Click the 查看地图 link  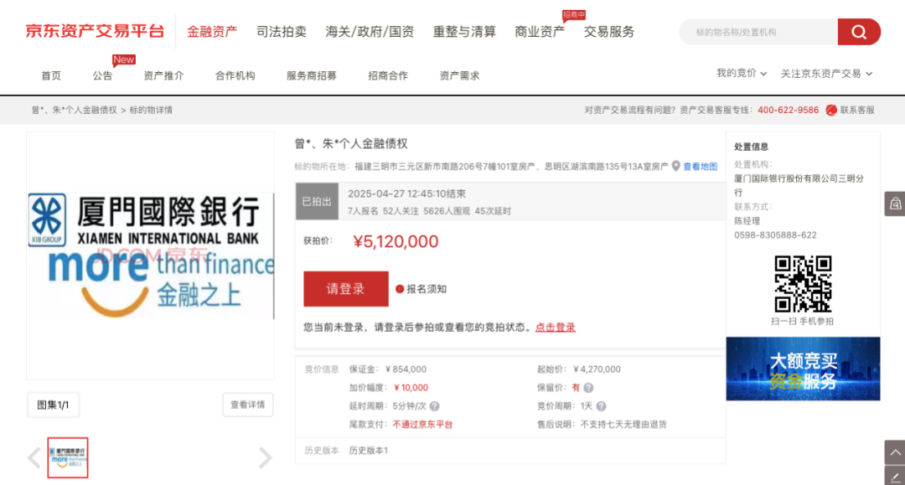point(700,166)
